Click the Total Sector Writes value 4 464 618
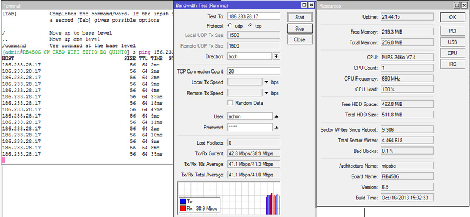Screen dimensions: 470x217 tap(407, 140)
